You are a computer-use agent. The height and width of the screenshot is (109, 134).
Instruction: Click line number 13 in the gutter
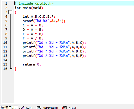click(5, 56)
